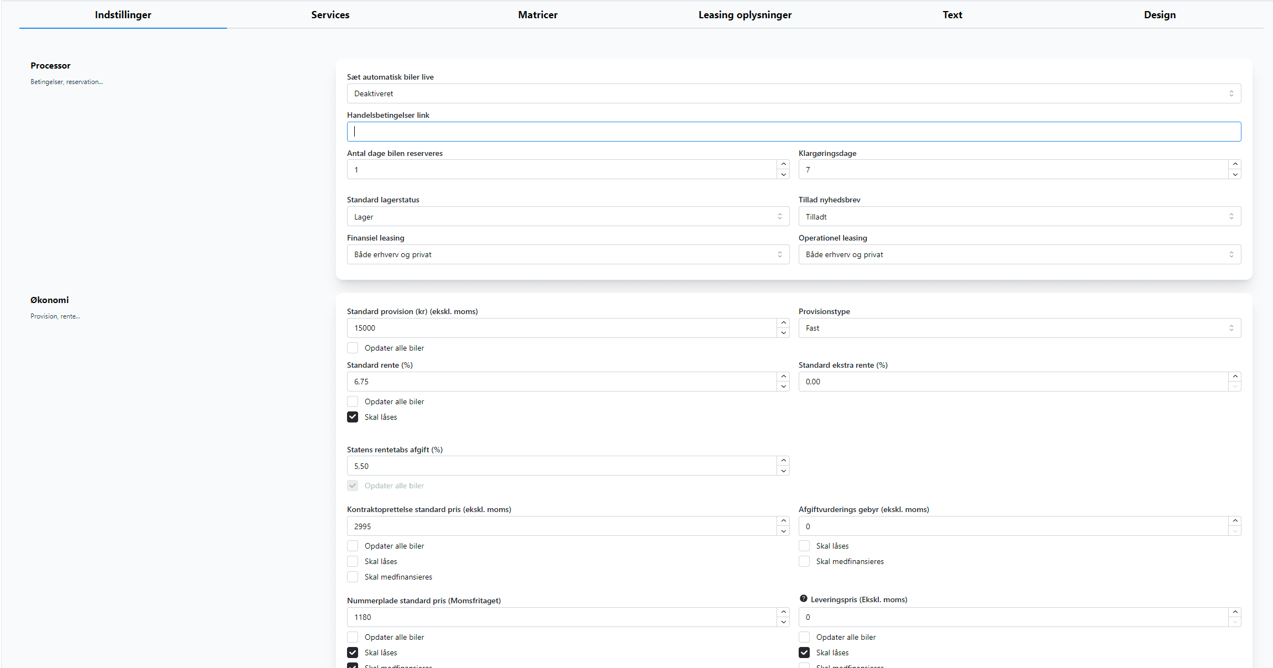
Task: Decrease Standard rente percentage stepper
Action: (x=783, y=387)
